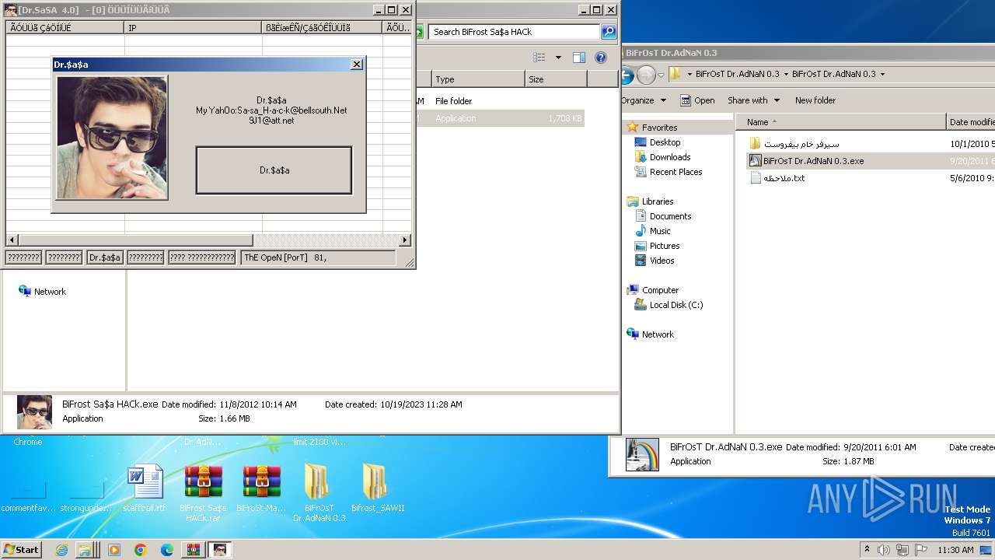The image size is (995, 560).
Task: Click the BiFrost Sa$a HACk.exe details thumbnail
Action: click(x=34, y=412)
